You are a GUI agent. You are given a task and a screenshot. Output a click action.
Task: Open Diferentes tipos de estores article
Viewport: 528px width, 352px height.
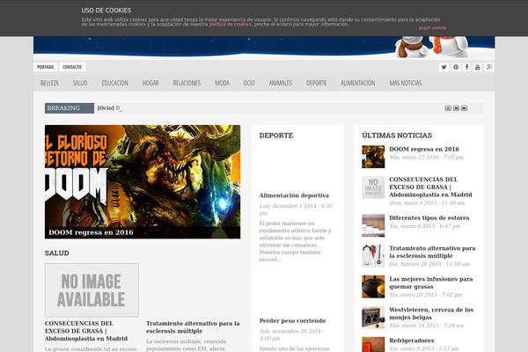click(429, 218)
